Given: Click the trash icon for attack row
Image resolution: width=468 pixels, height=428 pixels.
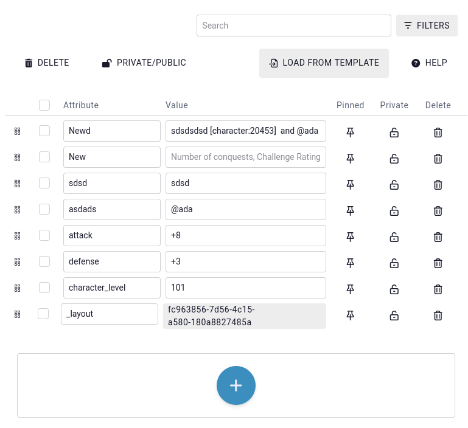Looking at the screenshot, I should click(438, 236).
